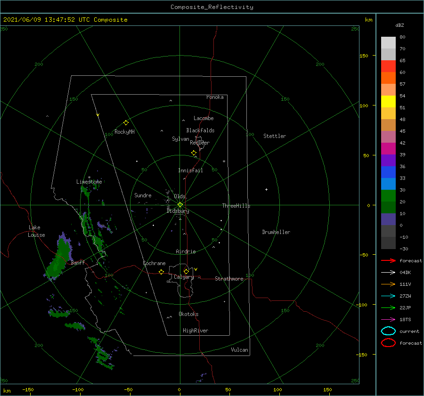Click the Vulcan city label
This screenshot has width=424, height=396.
pos(240,350)
